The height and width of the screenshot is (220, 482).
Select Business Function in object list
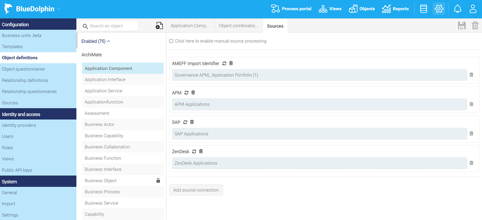coord(123,158)
